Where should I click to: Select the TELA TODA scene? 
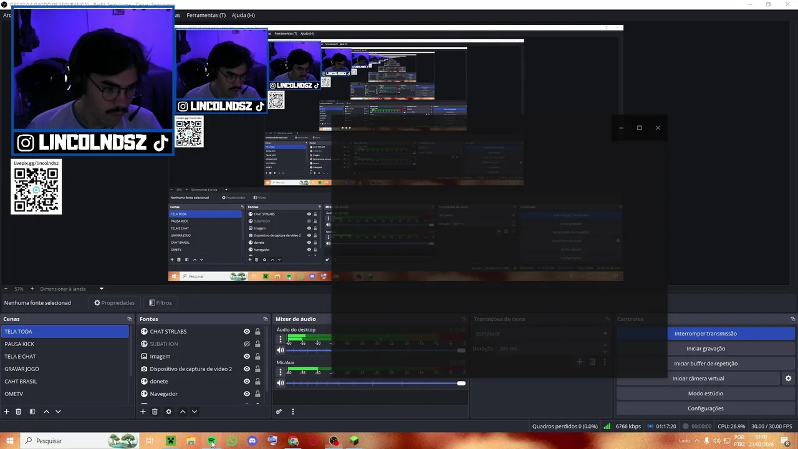point(65,332)
